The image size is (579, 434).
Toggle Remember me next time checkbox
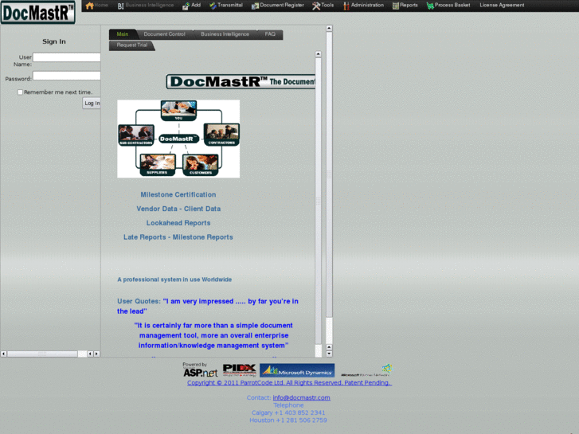(x=21, y=92)
